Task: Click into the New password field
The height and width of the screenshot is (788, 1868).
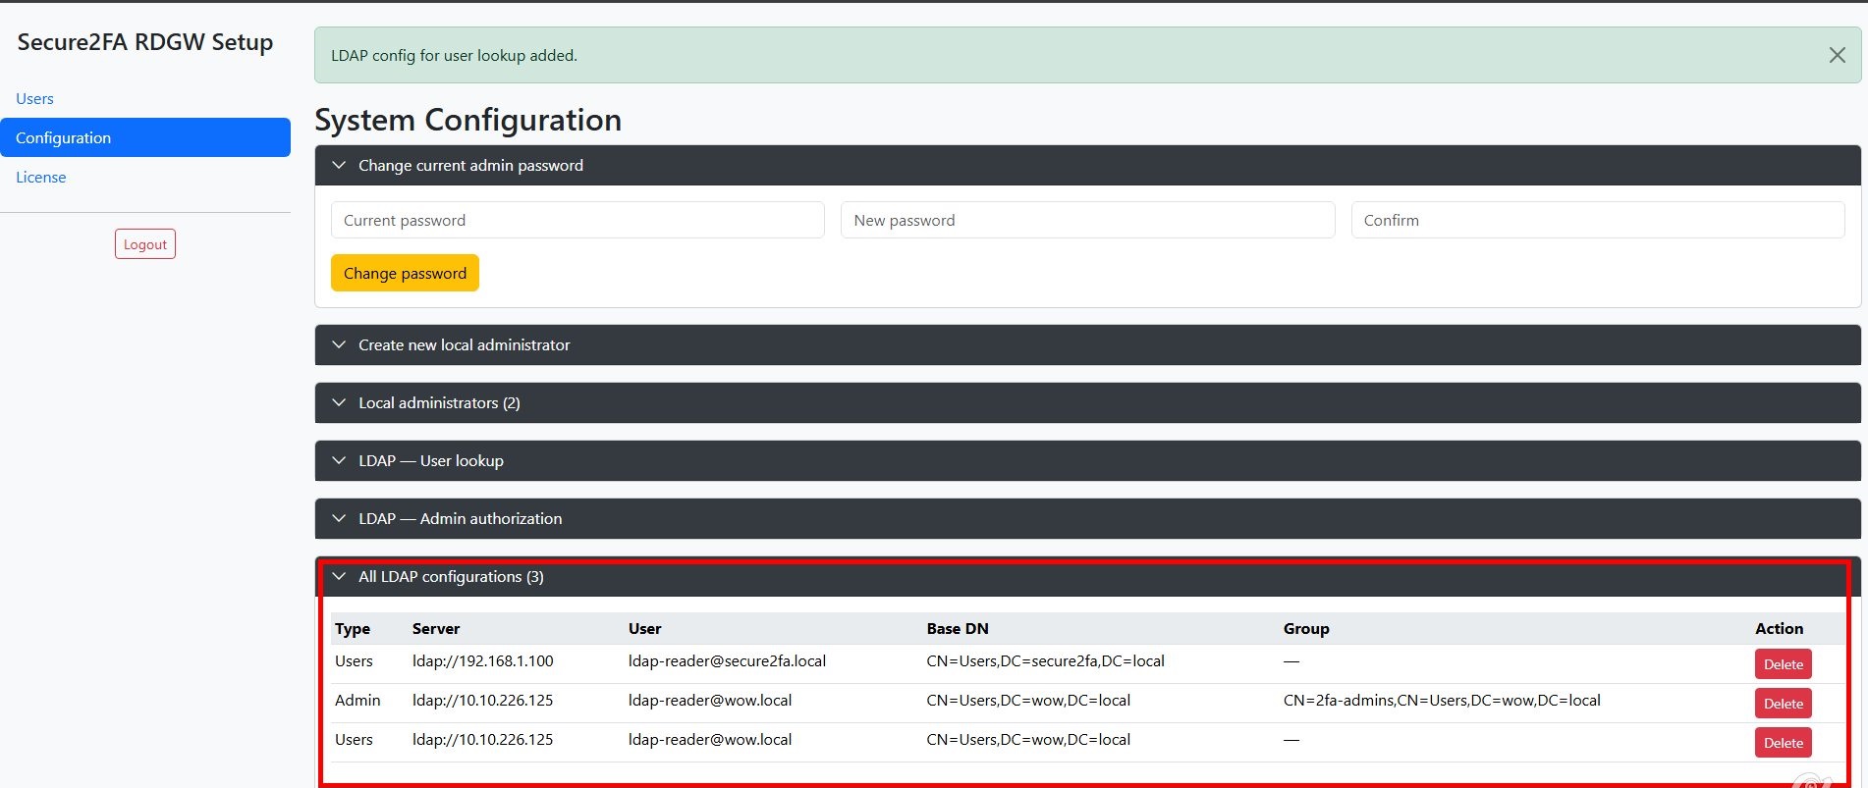Action: click(x=1087, y=221)
